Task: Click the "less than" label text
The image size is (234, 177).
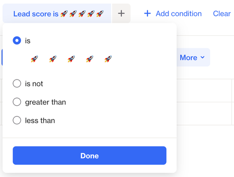Action: pyautogui.click(x=40, y=121)
